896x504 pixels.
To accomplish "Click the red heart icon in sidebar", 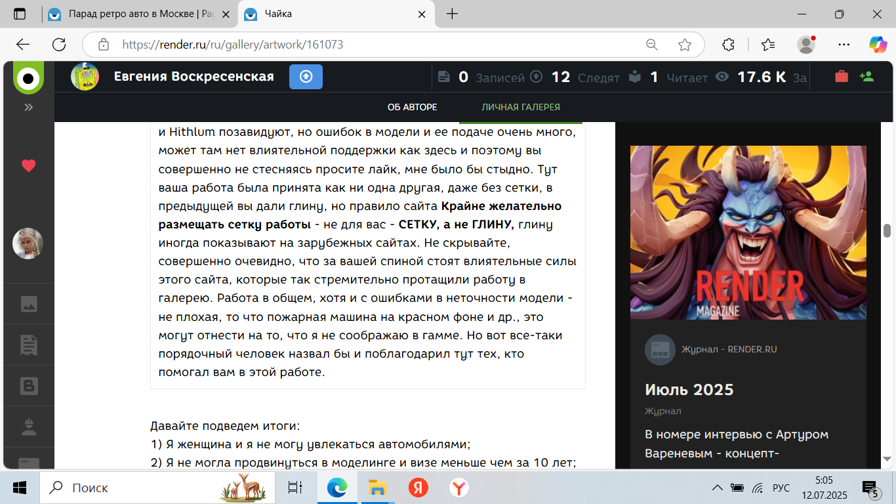I will click(x=28, y=166).
